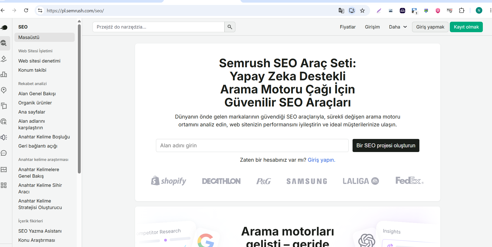The height and width of the screenshot is (247, 492).
Task: Open the megaphone advertising sidebar icon
Action: [4, 137]
